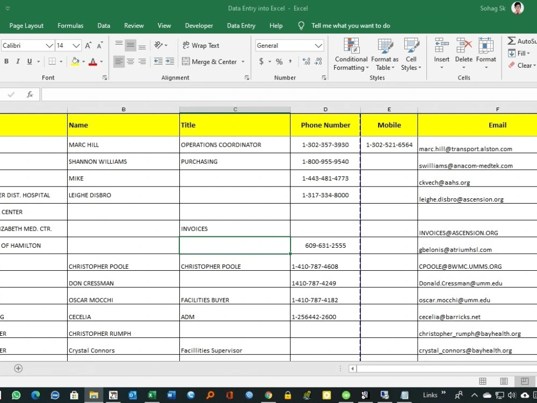Toggle Middle Align vertical alignment
The height and width of the screenshot is (403, 537).
tap(130, 45)
